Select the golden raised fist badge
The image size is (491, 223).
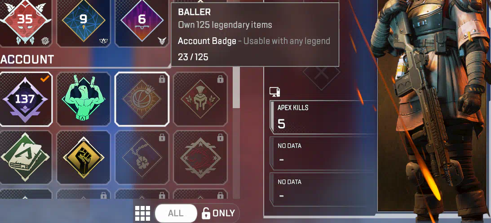[x=84, y=157]
